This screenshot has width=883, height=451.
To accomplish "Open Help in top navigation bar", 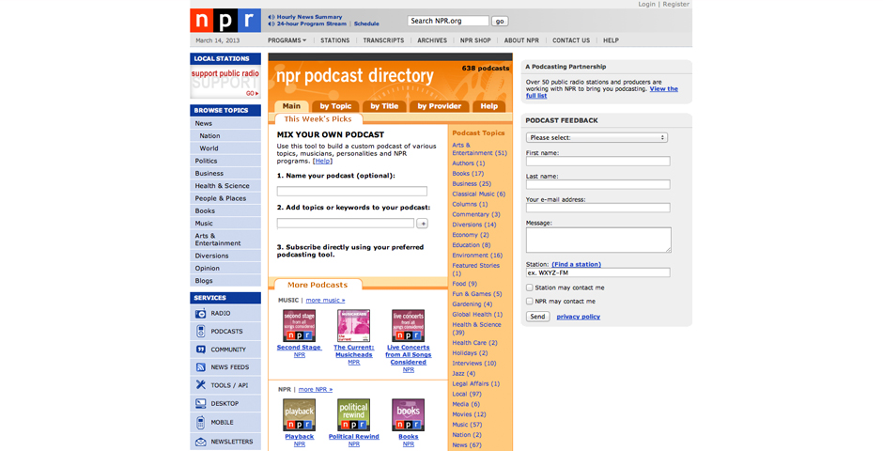I will coord(611,40).
